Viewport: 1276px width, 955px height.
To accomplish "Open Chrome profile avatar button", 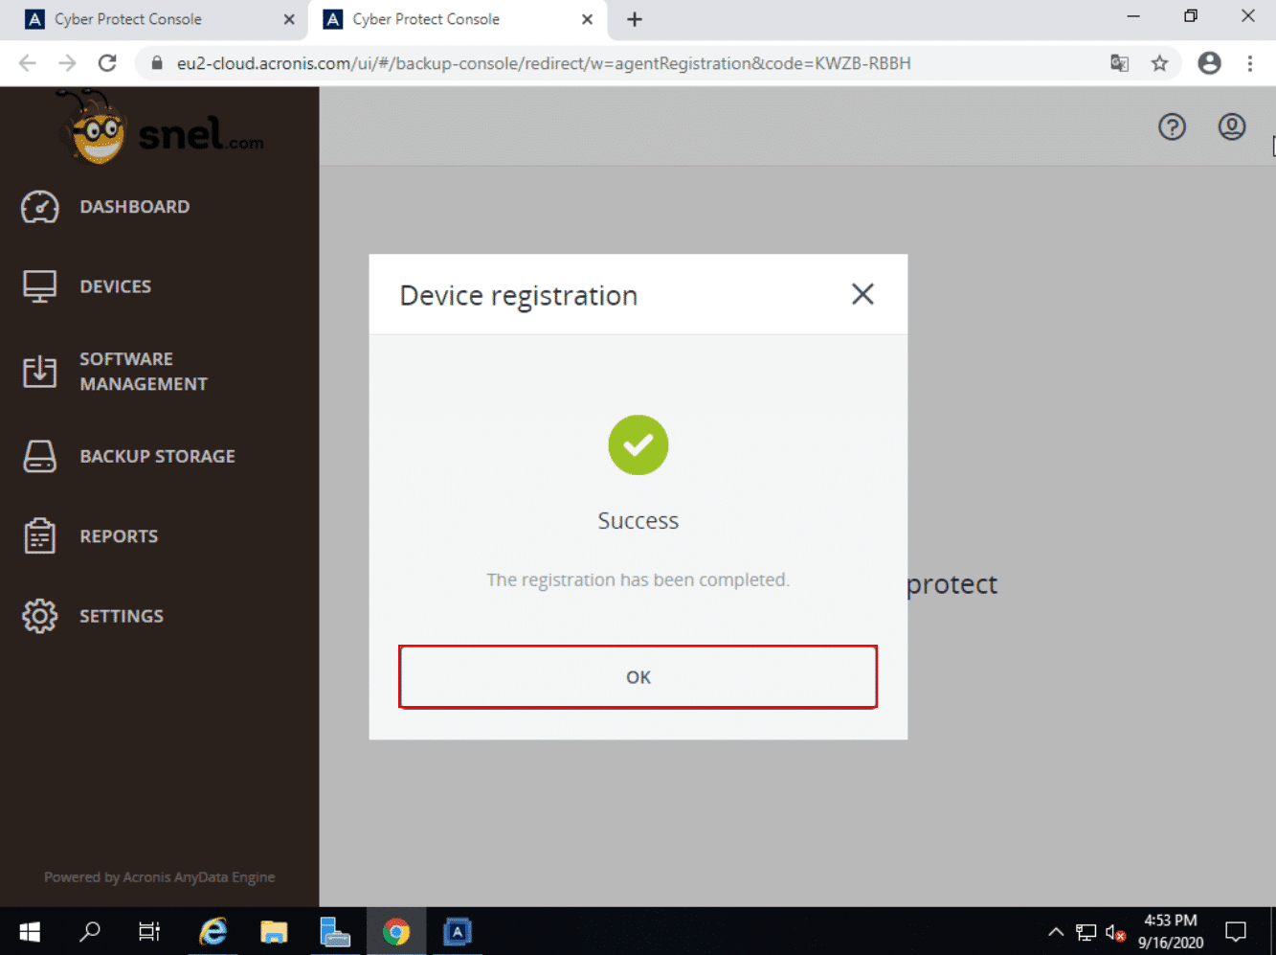I will [x=1210, y=63].
